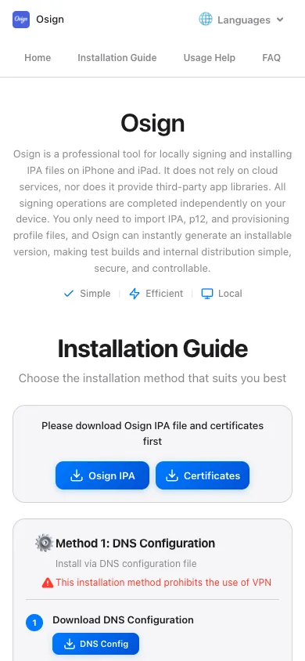The image size is (305, 661).
Task: Open the Home nav item
Action: [x=38, y=58]
